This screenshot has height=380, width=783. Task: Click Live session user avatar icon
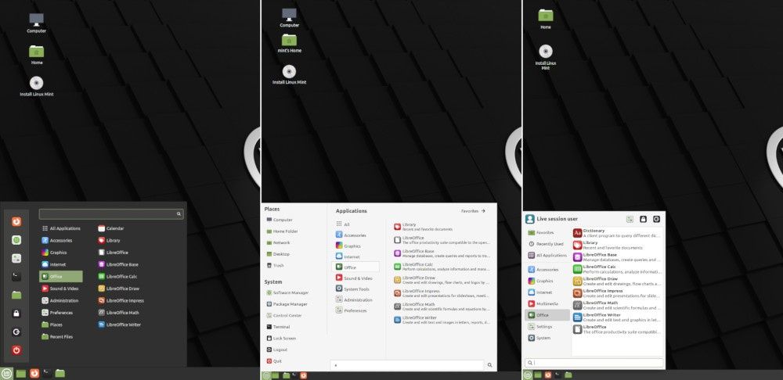(530, 219)
